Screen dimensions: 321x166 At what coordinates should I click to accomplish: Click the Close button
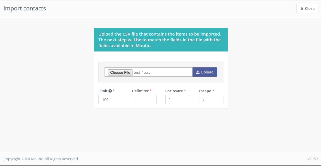coord(307,8)
